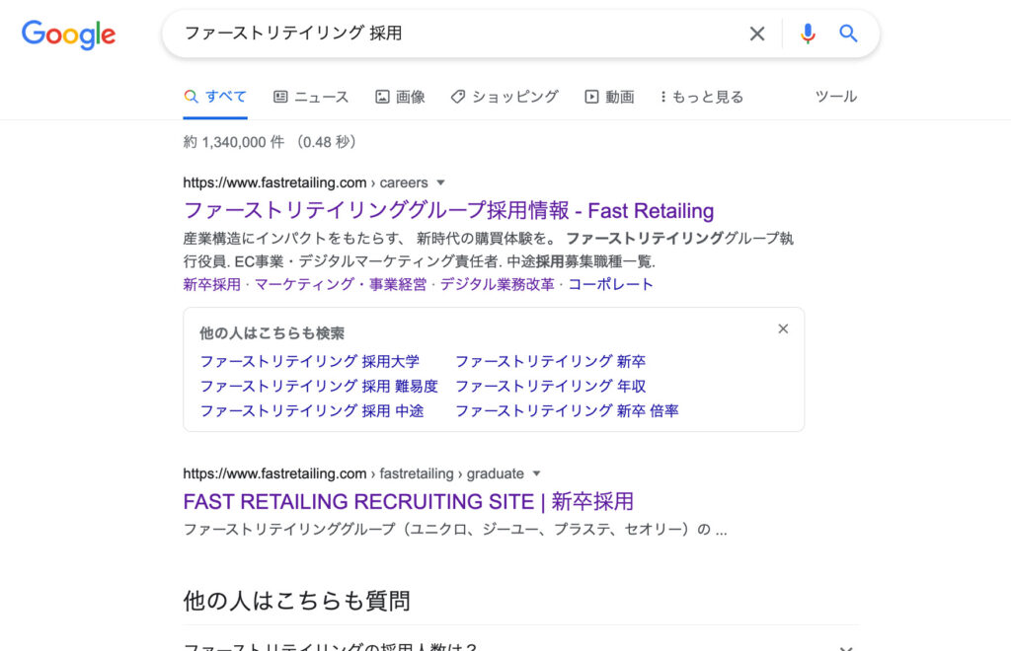The image size is (1011, 651).
Task: Open the dropdown arrow next to careers URL
Action: pyautogui.click(x=440, y=182)
